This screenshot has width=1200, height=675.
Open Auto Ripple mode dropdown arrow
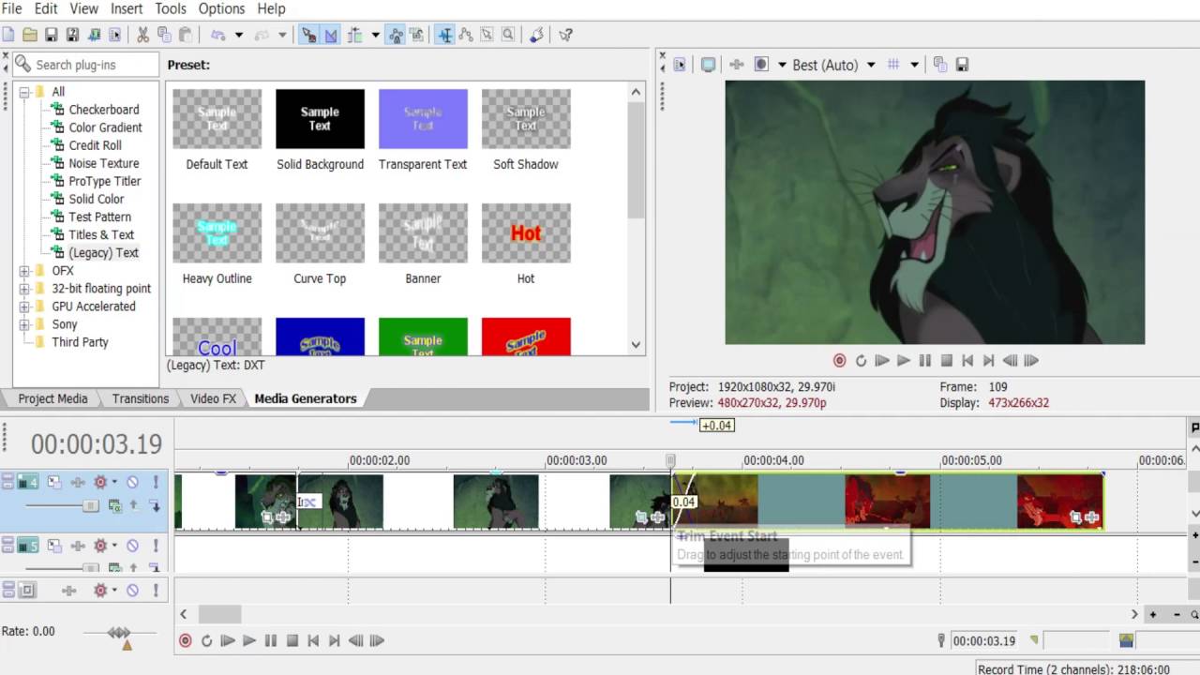pos(375,35)
